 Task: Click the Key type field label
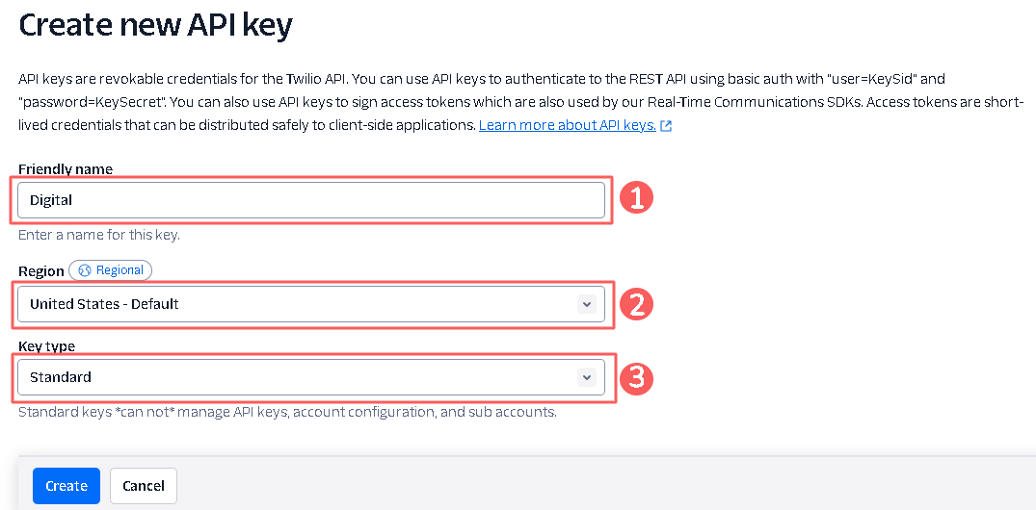point(46,346)
